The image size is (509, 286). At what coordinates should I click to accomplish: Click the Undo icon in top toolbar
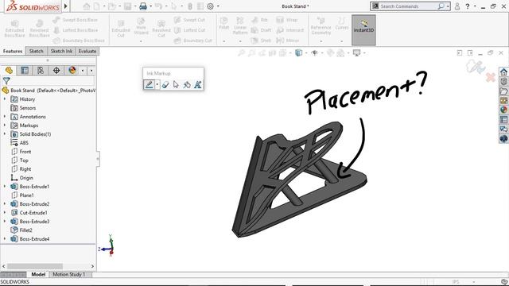158,6
